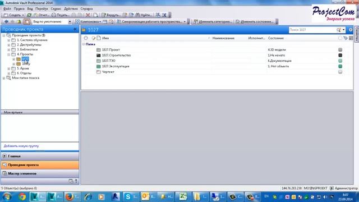
Task: Open Перейти menu
Action: 42,9
